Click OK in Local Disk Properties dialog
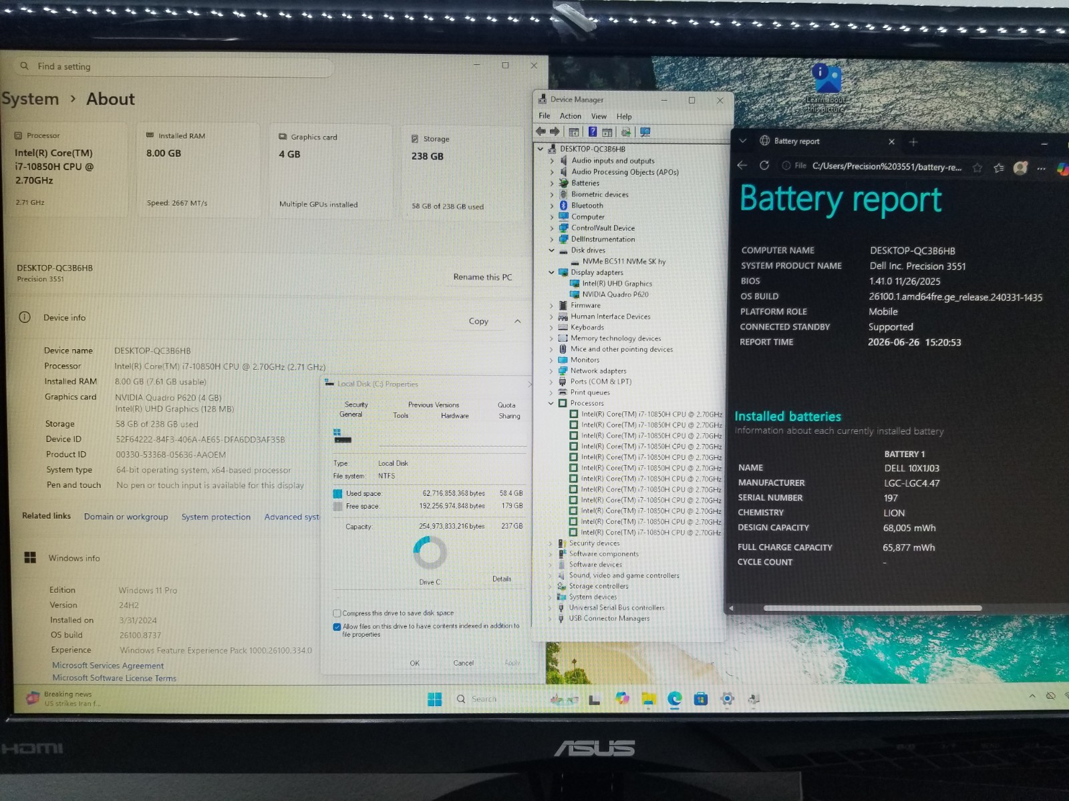 pyautogui.click(x=415, y=663)
